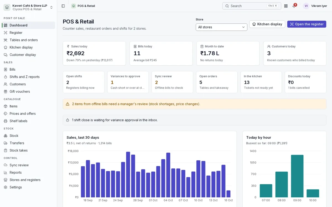Viewport: 332px width, 207px height.
Task: Open the apps grid icon in top bar
Action: (286, 6)
